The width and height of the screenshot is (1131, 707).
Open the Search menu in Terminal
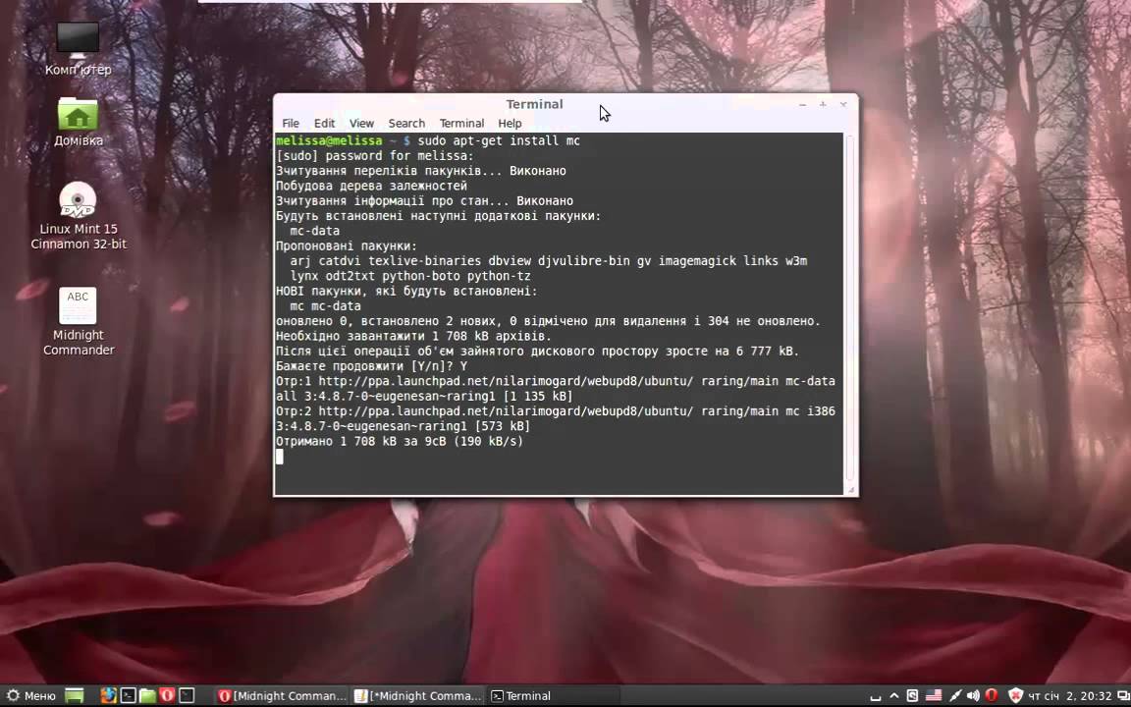[406, 124]
